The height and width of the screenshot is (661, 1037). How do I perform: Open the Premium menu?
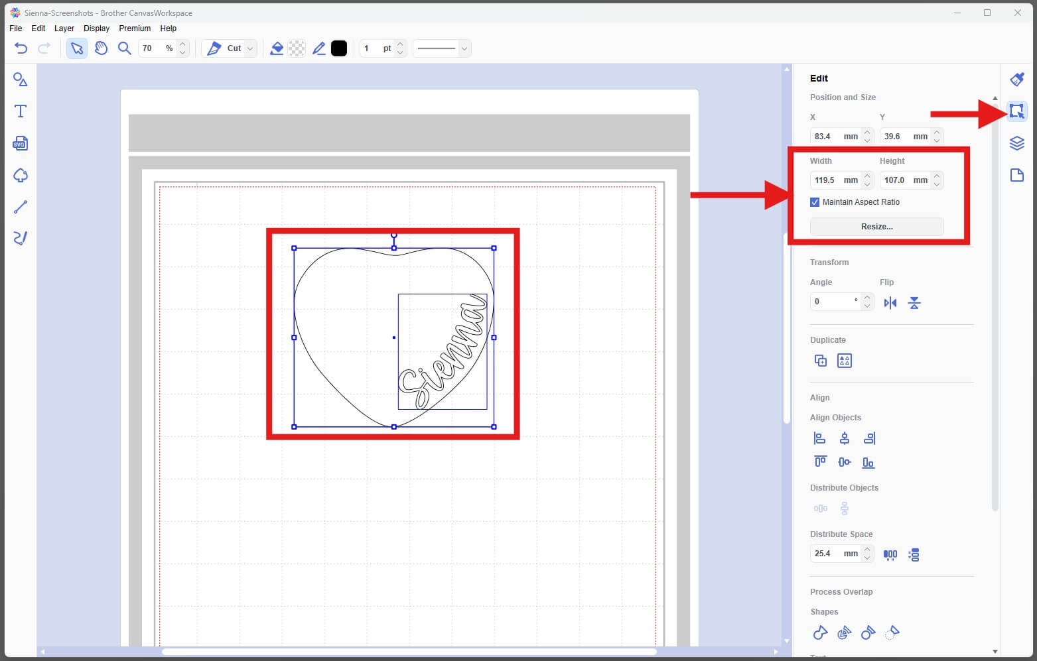point(135,29)
